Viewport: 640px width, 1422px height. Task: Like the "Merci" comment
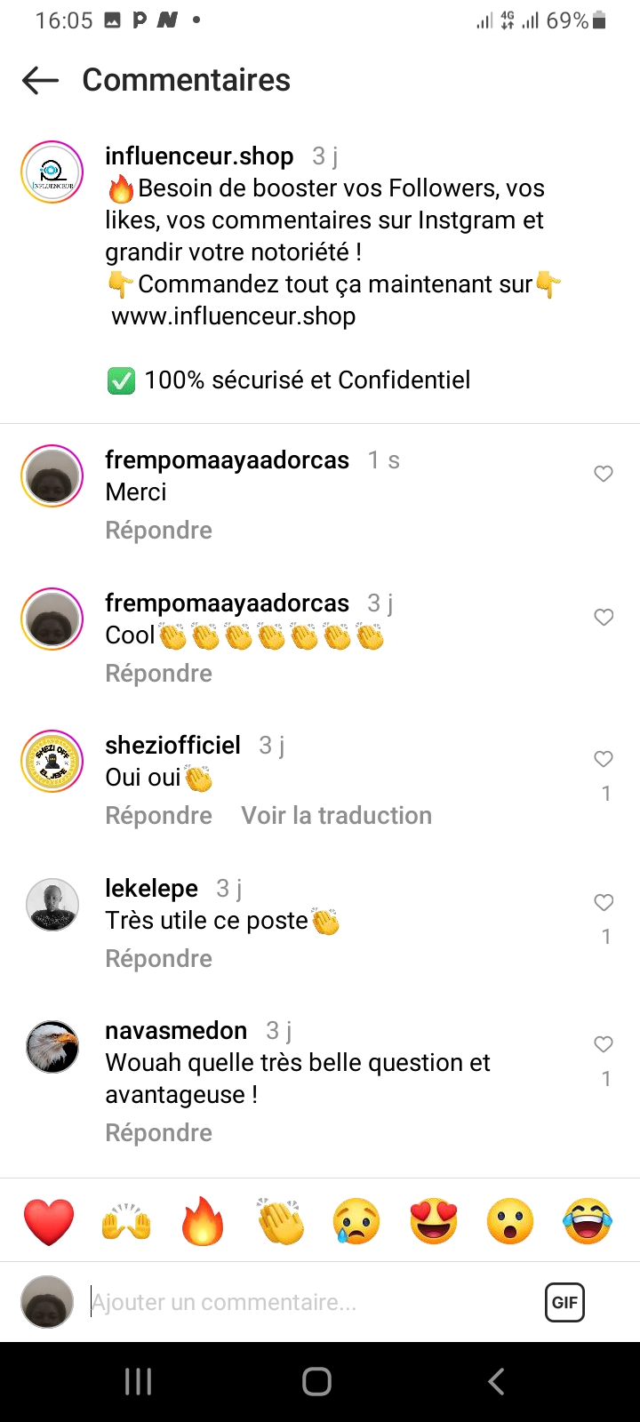pyautogui.click(x=604, y=475)
